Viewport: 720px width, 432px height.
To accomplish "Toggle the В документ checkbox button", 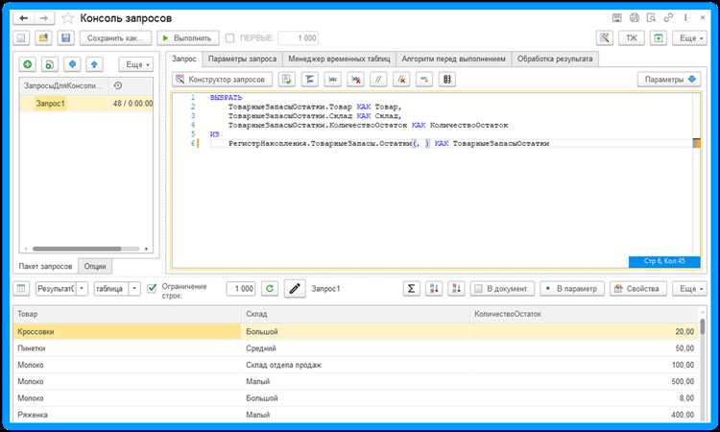I will coord(499,288).
